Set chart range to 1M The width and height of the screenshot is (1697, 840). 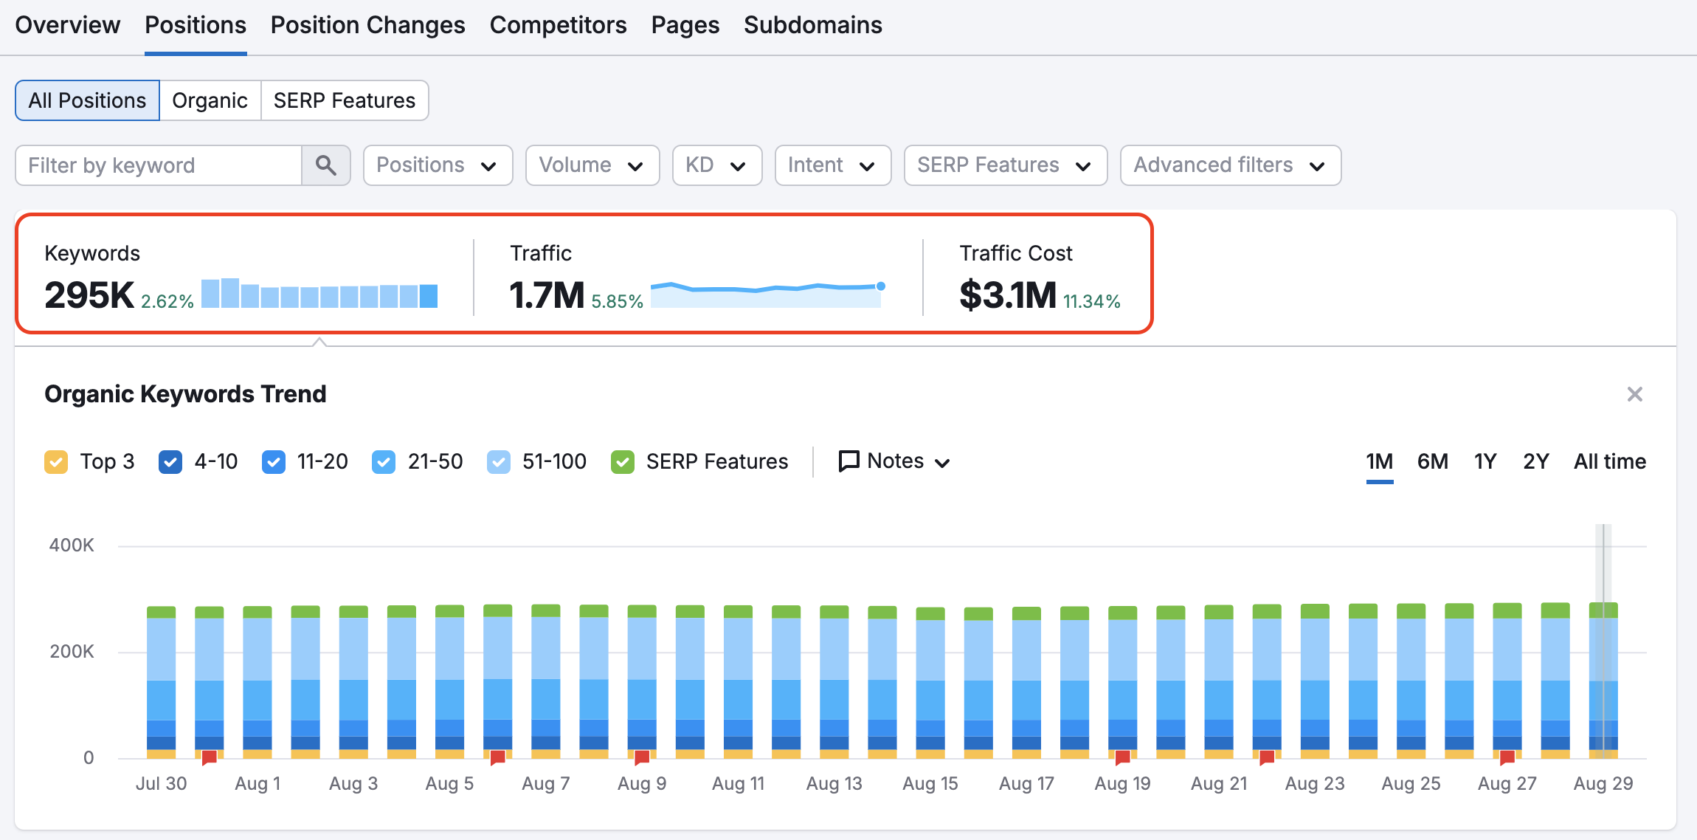pos(1379,462)
